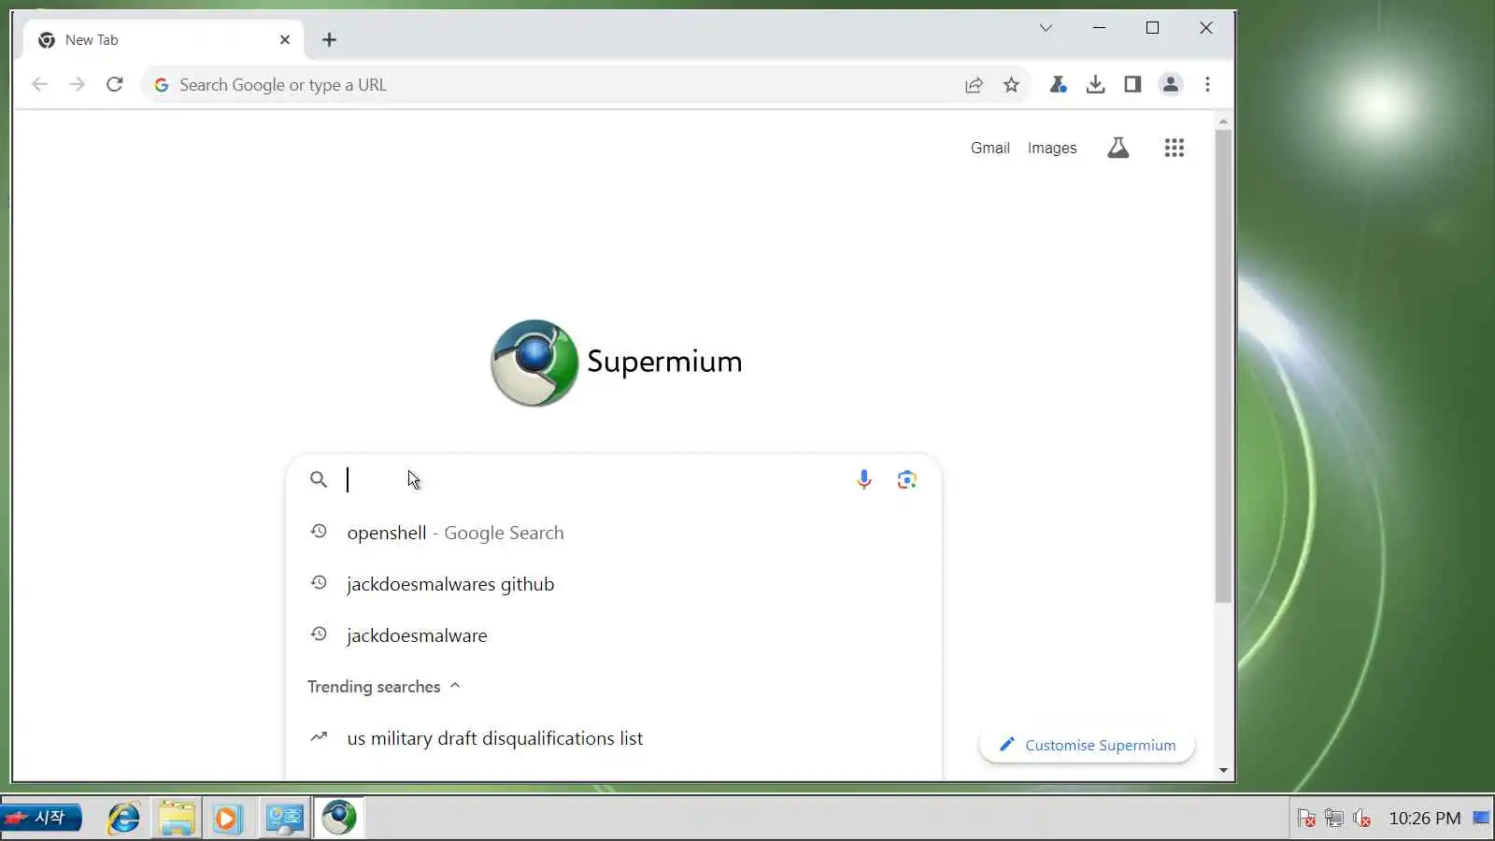Click the network tray icon
Image resolution: width=1495 pixels, height=841 pixels.
point(1334,819)
